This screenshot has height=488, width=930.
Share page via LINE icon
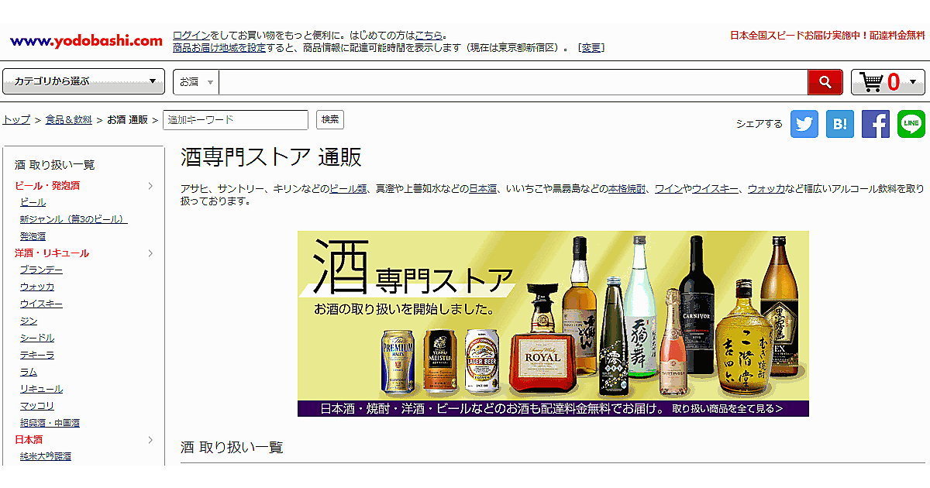coord(911,124)
